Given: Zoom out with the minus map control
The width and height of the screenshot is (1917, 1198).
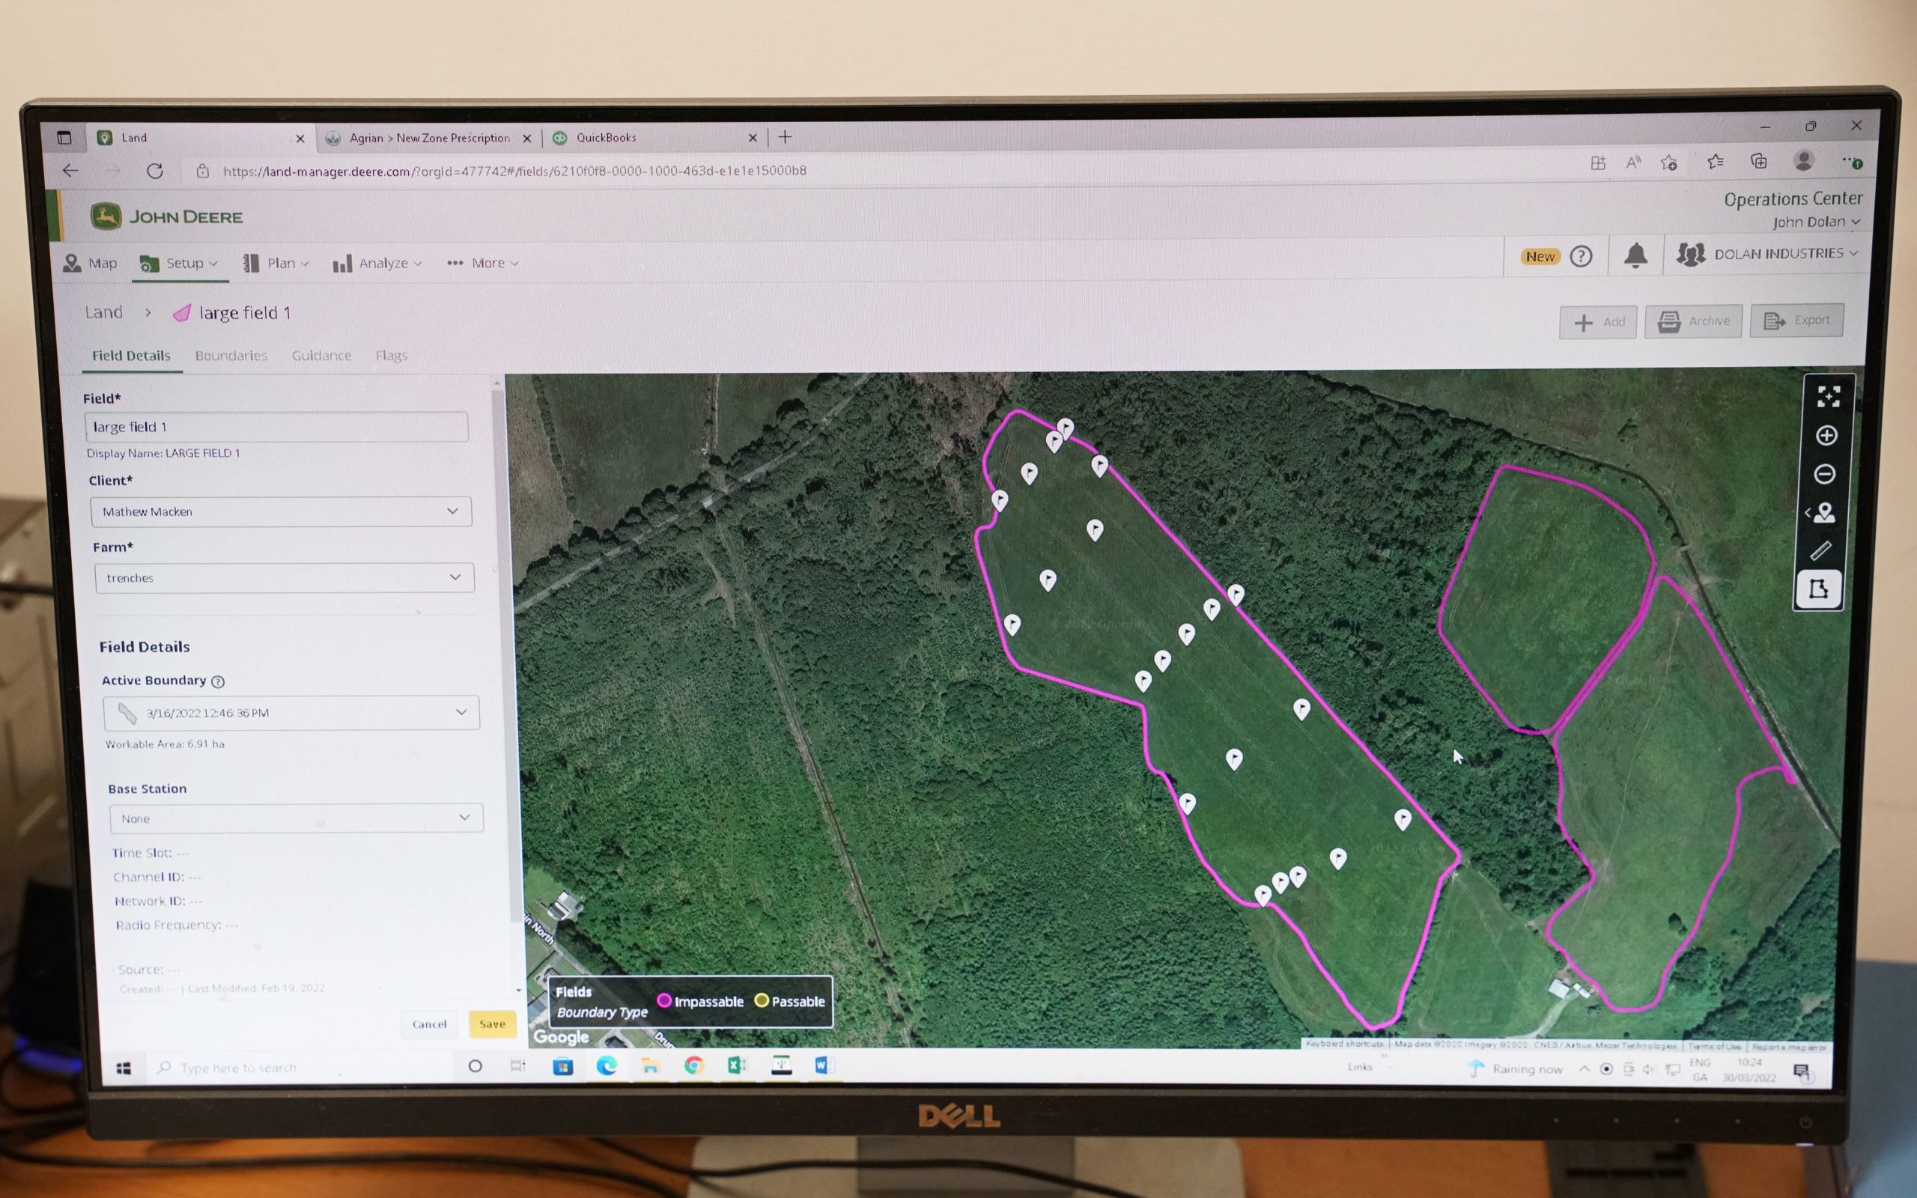Looking at the screenshot, I should pos(1825,474).
